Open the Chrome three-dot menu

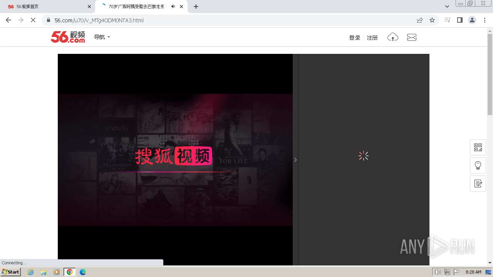click(x=485, y=20)
